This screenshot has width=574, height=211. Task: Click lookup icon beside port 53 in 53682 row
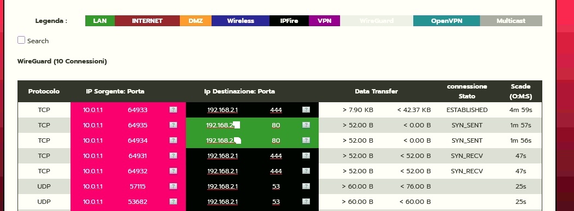306,202
